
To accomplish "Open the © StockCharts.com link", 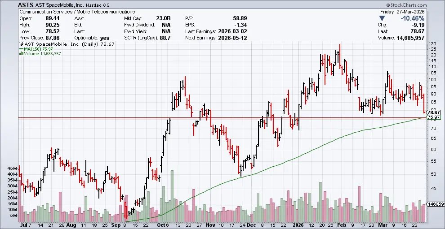I will 406,5.
